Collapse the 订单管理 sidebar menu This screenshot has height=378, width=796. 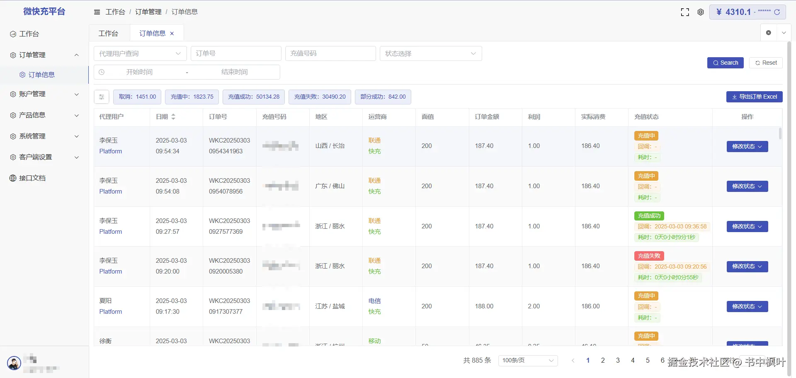(x=44, y=55)
